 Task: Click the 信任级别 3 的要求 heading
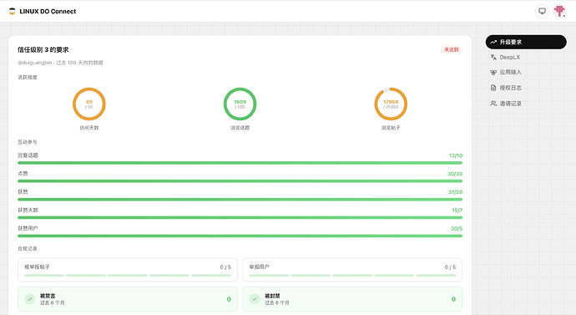click(43, 49)
